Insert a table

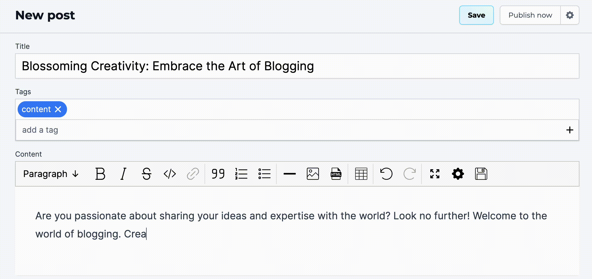pos(361,174)
